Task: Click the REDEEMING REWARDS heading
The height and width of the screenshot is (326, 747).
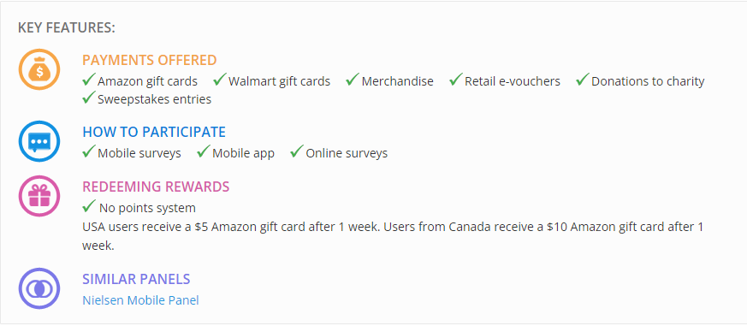Action: [156, 187]
